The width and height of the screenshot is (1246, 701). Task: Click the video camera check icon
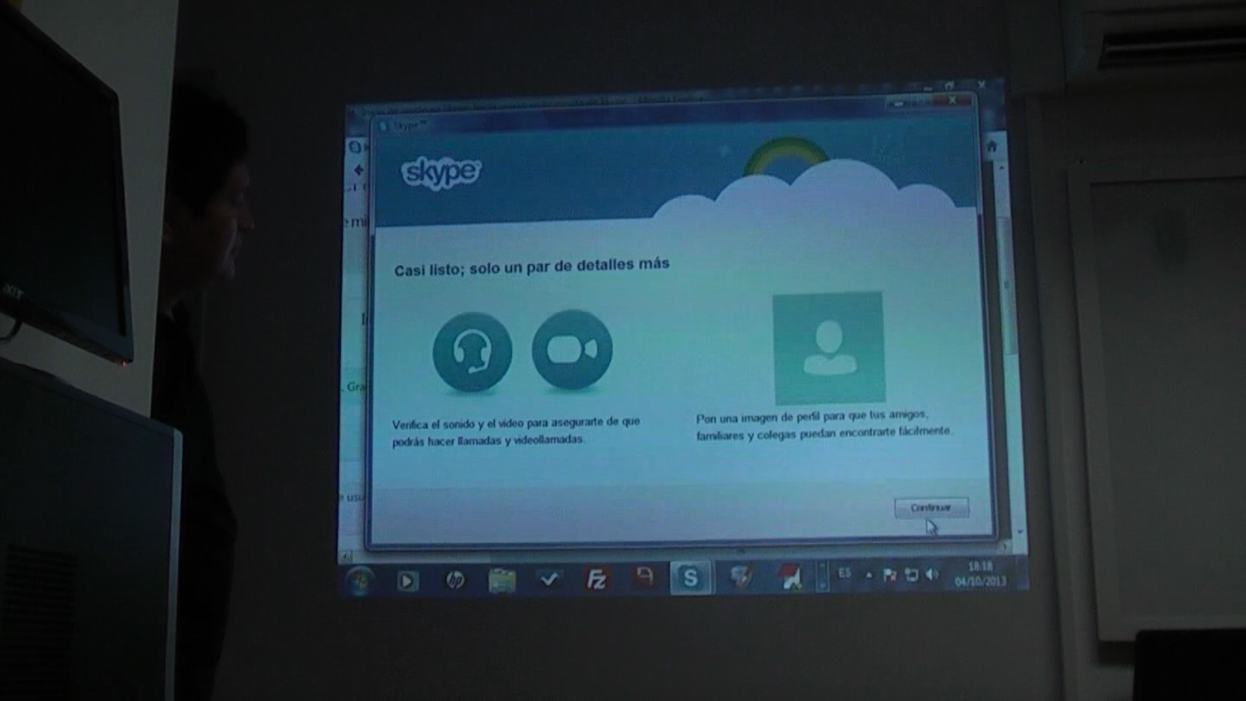click(572, 349)
